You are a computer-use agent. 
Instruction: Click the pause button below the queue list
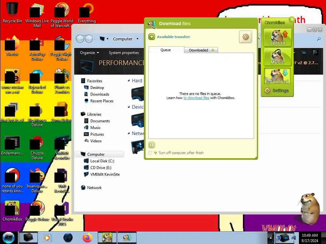pyautogui.click(x=152, y=145)
